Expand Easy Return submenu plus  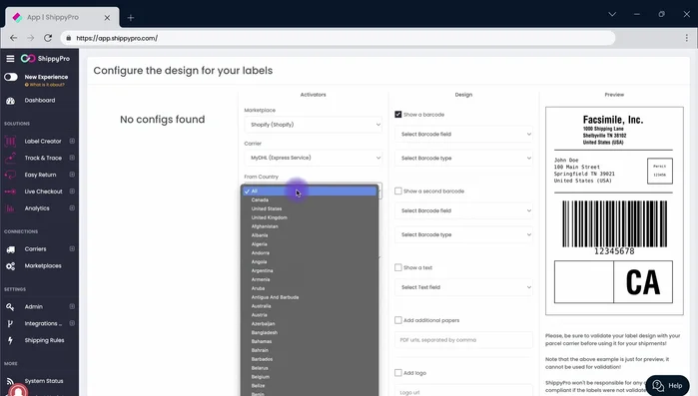[x=72, y=175]
